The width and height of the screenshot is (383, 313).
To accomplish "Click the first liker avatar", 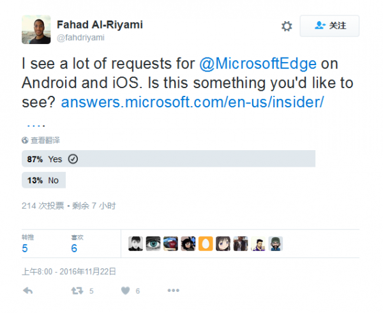I will 135,243.
